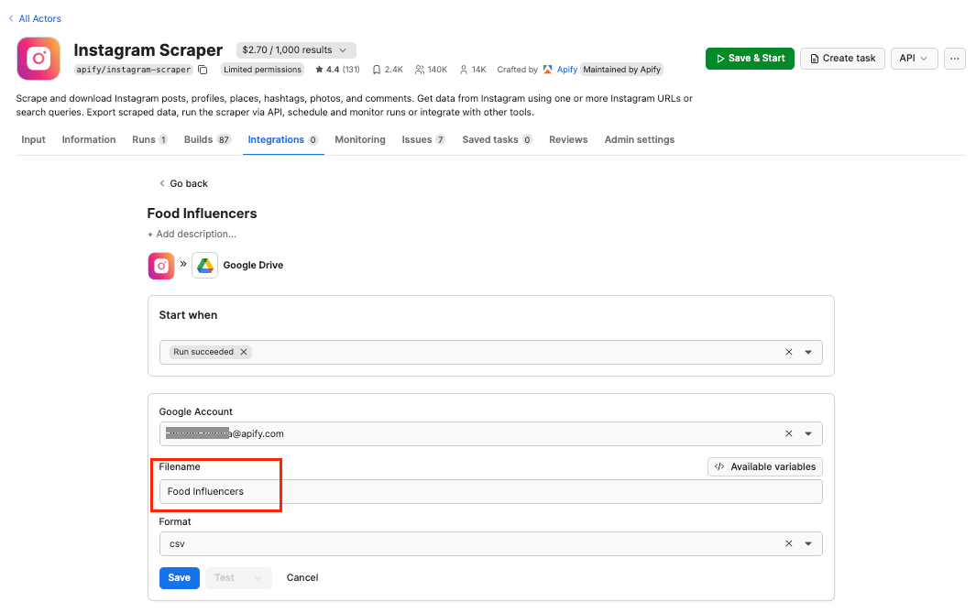Open the more options ellipsis menu
This screenshot has width=976, height=613.
(954, 58)
